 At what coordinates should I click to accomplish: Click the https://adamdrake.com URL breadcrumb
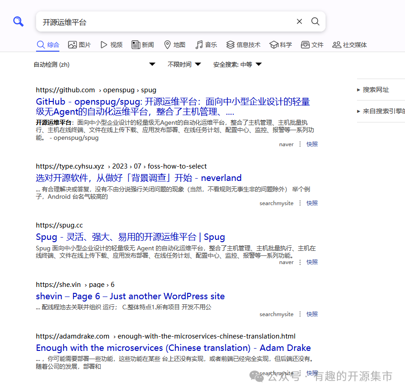pos(166,336)
